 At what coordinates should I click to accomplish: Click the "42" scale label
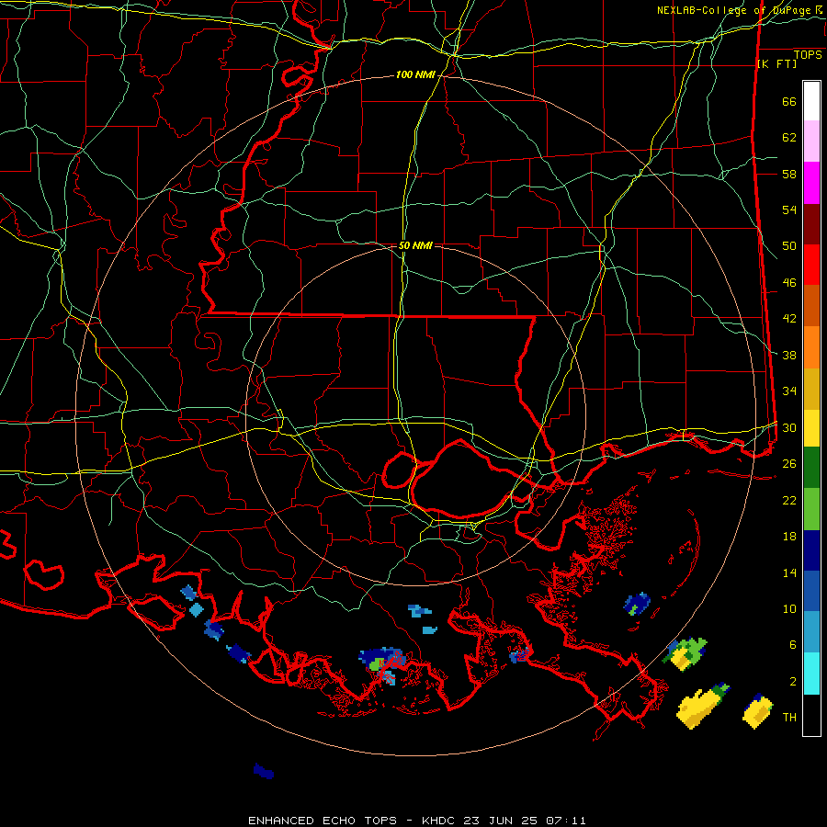[789, 319]
